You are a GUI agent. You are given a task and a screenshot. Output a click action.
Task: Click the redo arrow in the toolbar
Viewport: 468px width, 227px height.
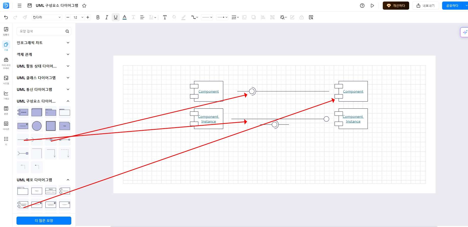pyautogui.click(x=15, y=17)
